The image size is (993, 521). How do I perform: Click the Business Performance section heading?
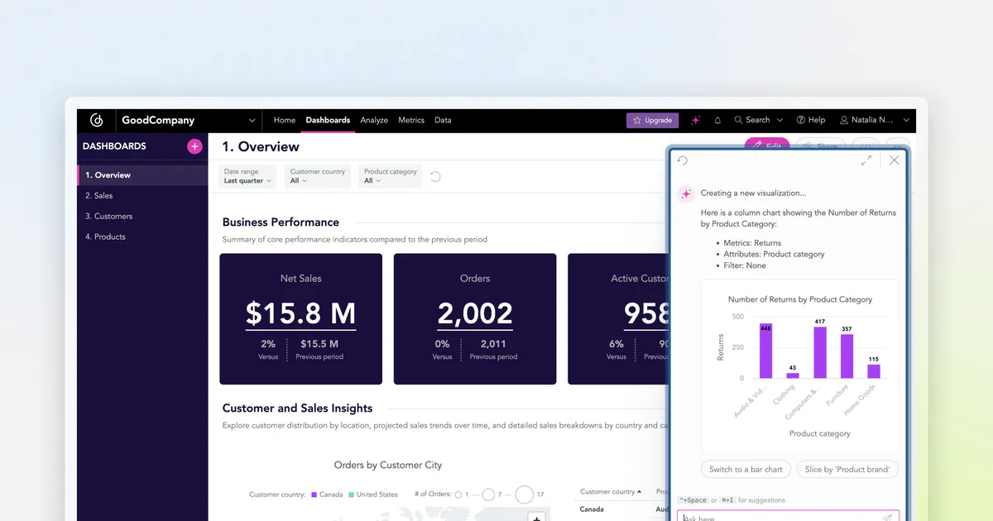pos(281,222)
